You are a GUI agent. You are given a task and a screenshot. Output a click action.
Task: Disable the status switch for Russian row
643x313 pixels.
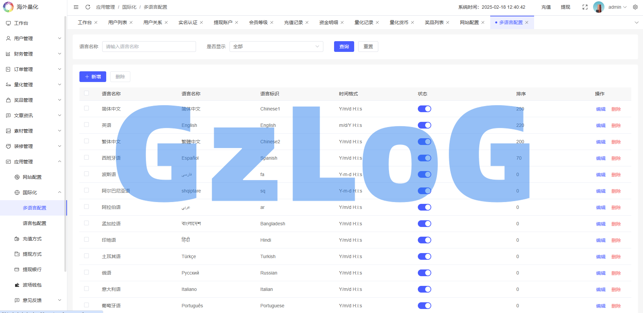424,273
